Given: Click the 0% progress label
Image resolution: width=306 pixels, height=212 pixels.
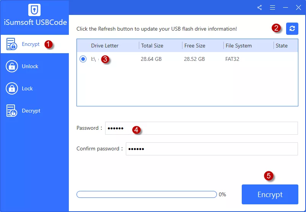Looking at the screenshot, I should [x=222, y=194].
